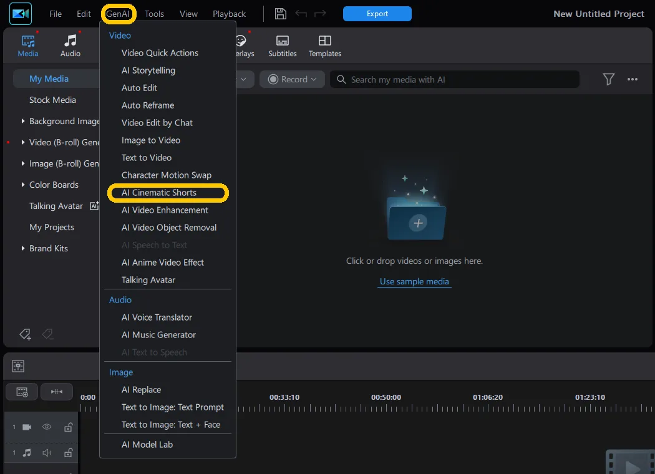
Task: Open the three-dots more options menu
Action: point(632,79)
